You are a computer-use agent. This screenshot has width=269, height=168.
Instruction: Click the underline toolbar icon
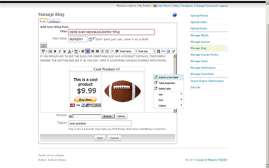coord(64,51)
